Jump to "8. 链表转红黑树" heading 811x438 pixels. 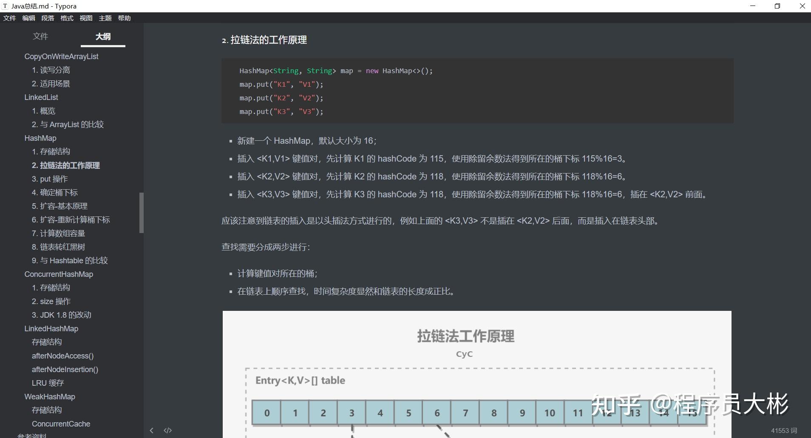58,247
